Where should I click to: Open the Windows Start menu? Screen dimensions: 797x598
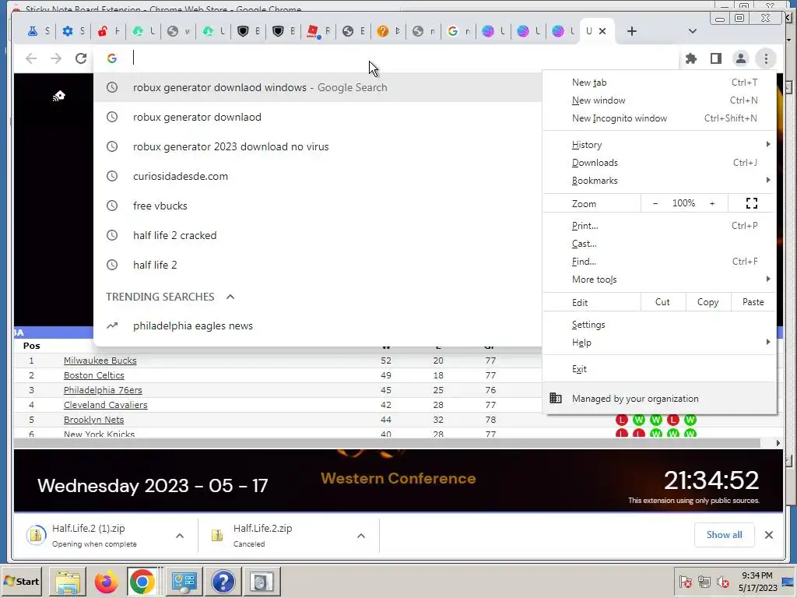(x=21, y=581)
